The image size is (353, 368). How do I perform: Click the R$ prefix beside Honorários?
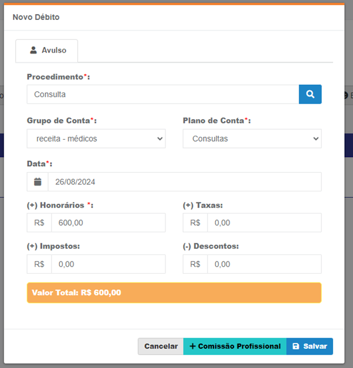pyautogui.click(x=39, y=223)
